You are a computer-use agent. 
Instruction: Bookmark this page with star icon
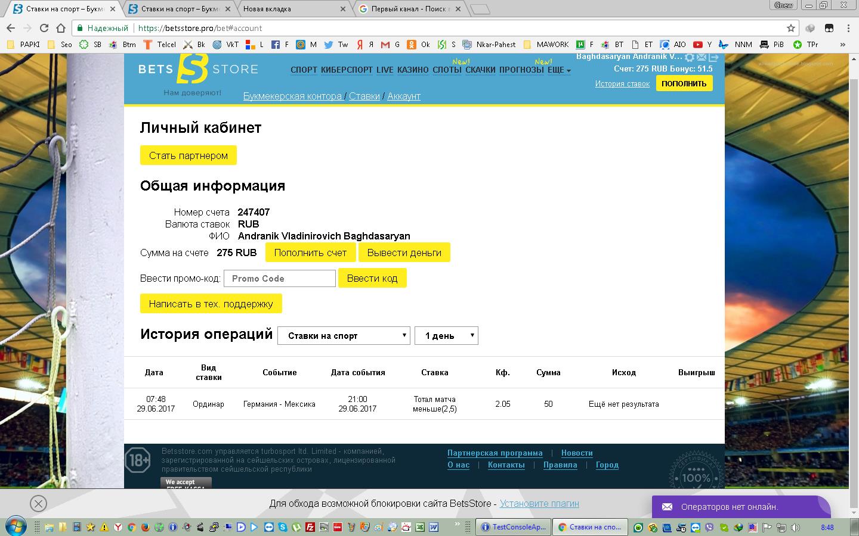pyautogui.click(x=791, y=28)
